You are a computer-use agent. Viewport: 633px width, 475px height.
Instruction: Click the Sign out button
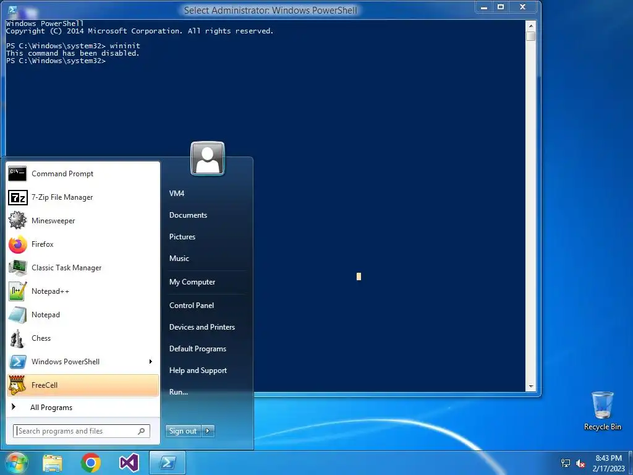183,431
